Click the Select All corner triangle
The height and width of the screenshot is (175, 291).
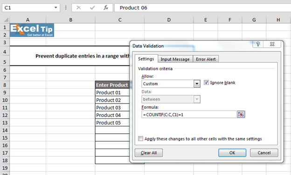point(6,19)
